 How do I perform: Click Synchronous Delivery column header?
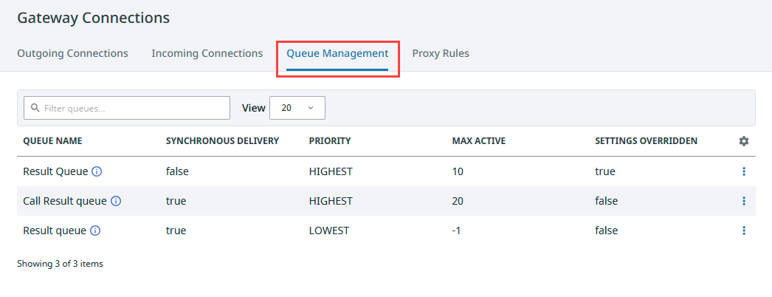tap(223, 141)
